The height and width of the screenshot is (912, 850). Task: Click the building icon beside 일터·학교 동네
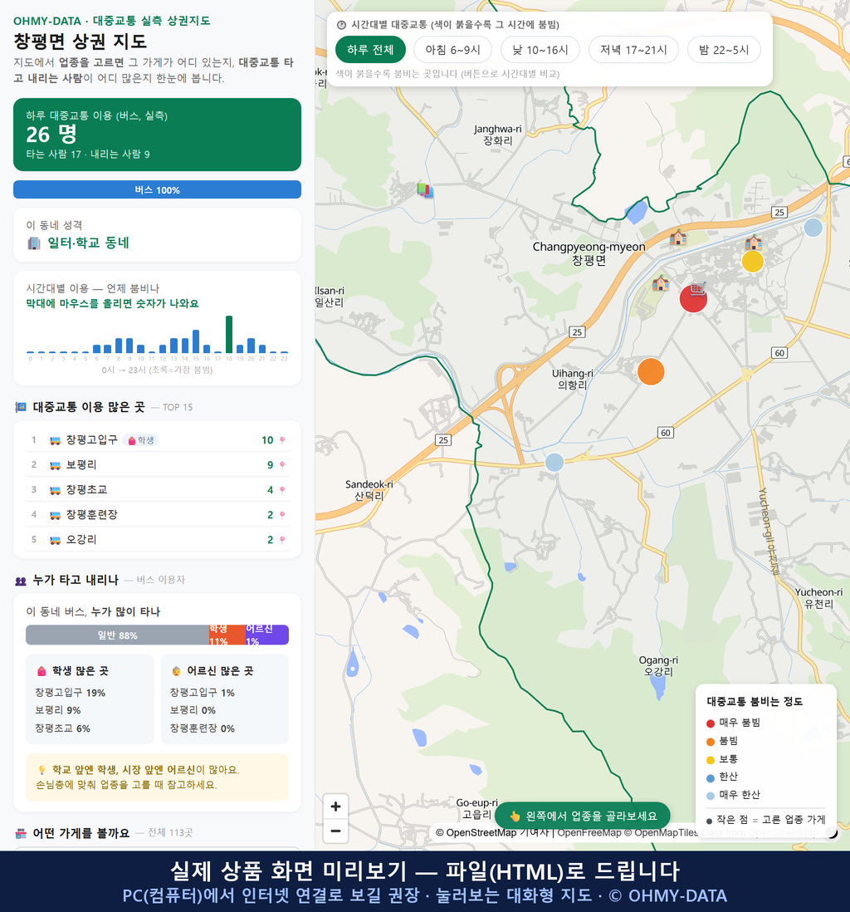coord(34,243)
